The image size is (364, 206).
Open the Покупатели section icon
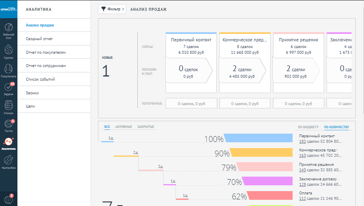tap(8, 71)
